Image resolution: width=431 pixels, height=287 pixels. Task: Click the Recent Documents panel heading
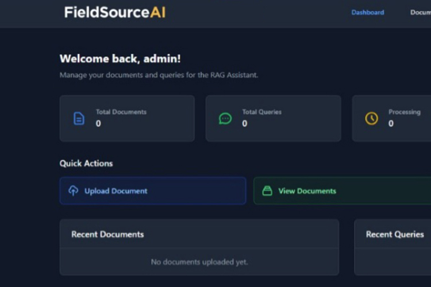click(107, 234)
